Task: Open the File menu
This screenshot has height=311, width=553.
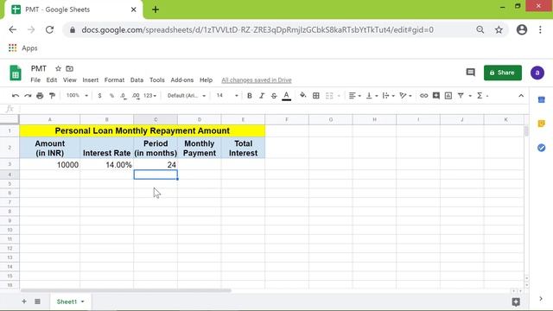Action: pyautogui.click(x=35, y=80)
